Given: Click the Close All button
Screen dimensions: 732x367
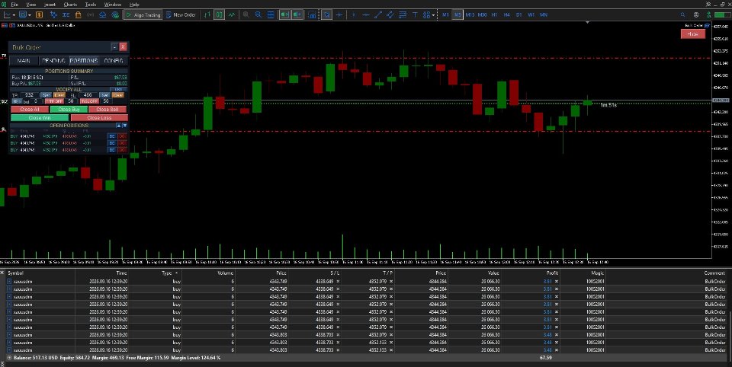Looking at the screenshot, I should pos(30,109).
